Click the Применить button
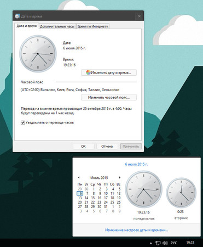 tap(131, 146)
